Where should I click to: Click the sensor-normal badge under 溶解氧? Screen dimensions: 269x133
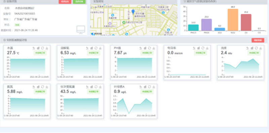coord(93,53)
